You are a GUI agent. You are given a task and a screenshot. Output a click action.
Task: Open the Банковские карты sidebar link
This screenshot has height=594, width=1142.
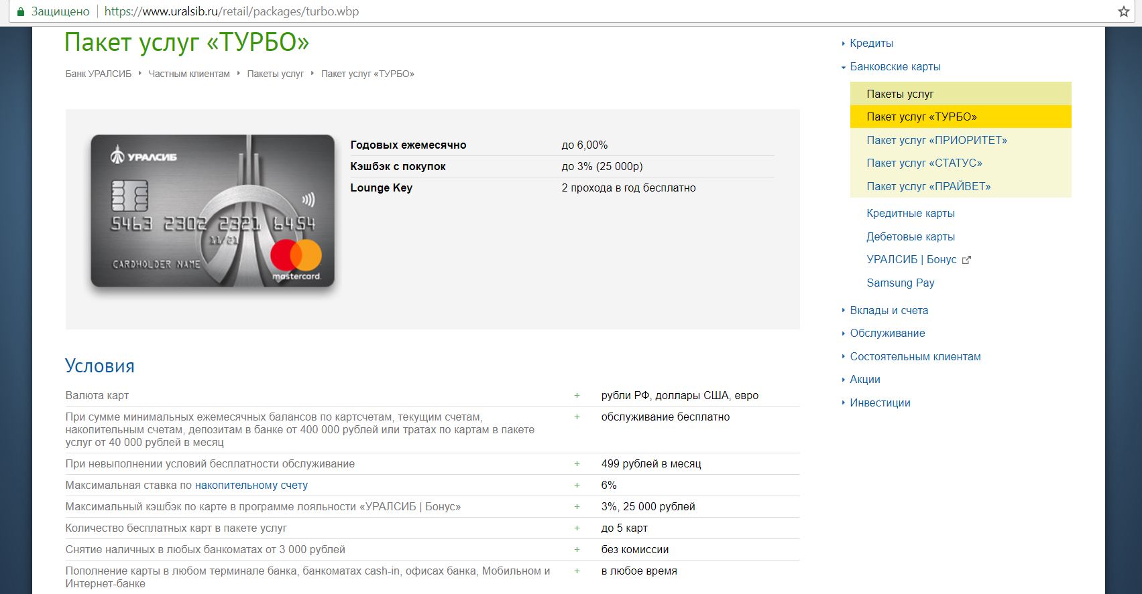point(895,66)
